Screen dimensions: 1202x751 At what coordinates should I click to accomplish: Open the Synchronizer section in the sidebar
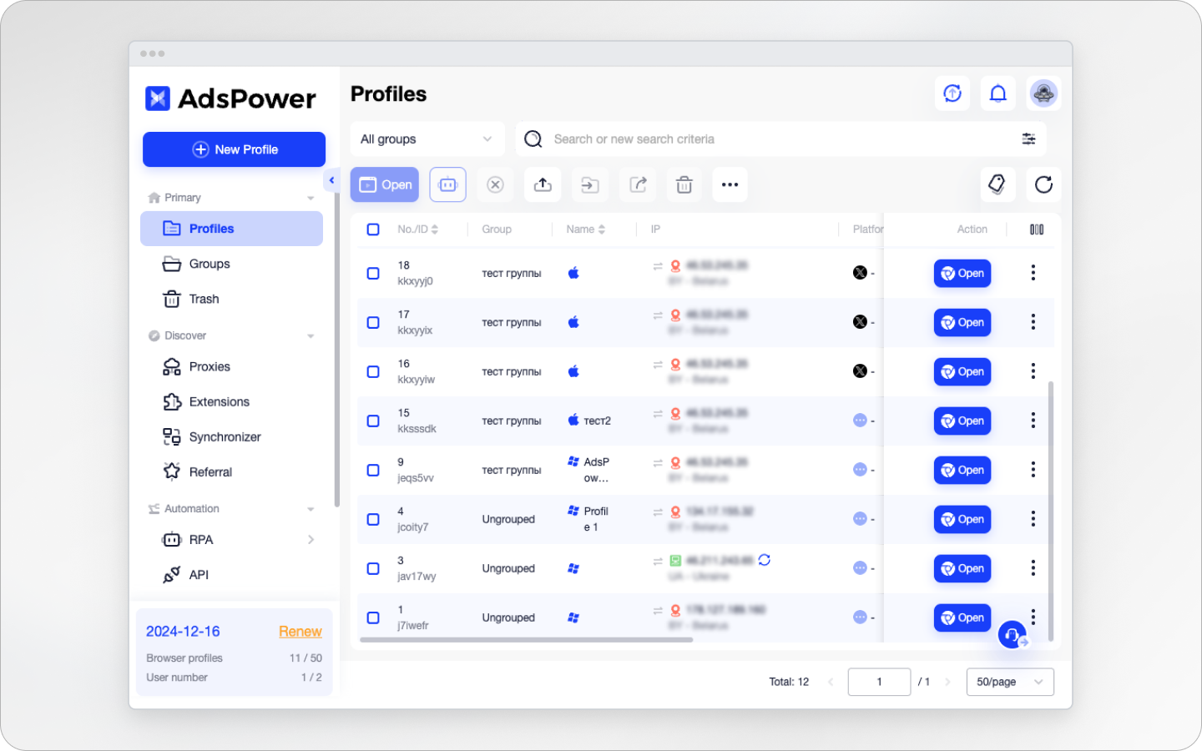click(x=225, y=436)
